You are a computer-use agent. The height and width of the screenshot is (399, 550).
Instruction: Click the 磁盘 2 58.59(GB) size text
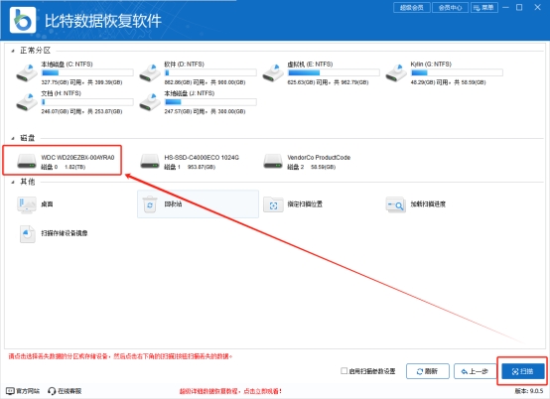pos(312,167)
